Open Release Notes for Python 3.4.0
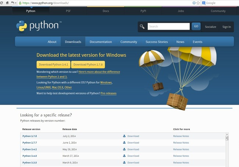Image resolution: width=239 pixels, height=167 pixels. (x=181, y=156)
